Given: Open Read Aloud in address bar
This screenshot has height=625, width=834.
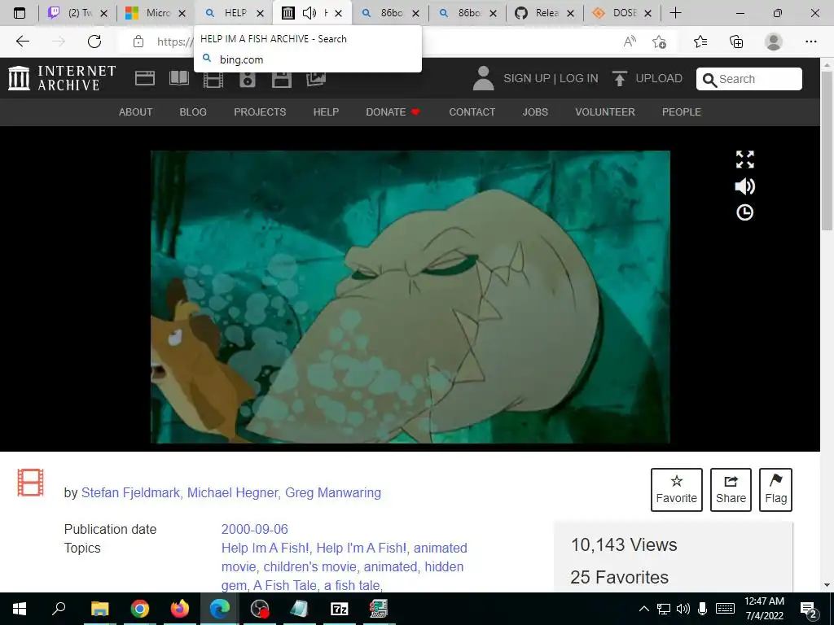Looking at the screenshot, I should (x=630, y=42).
